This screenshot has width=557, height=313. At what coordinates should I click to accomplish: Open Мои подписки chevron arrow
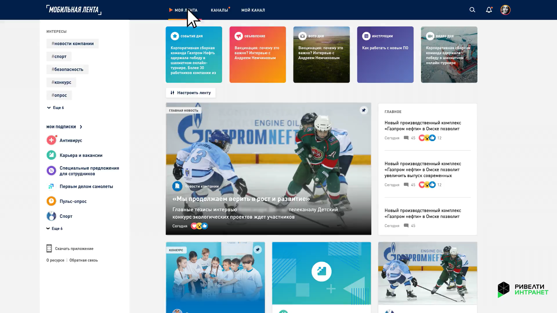point(81,127)
